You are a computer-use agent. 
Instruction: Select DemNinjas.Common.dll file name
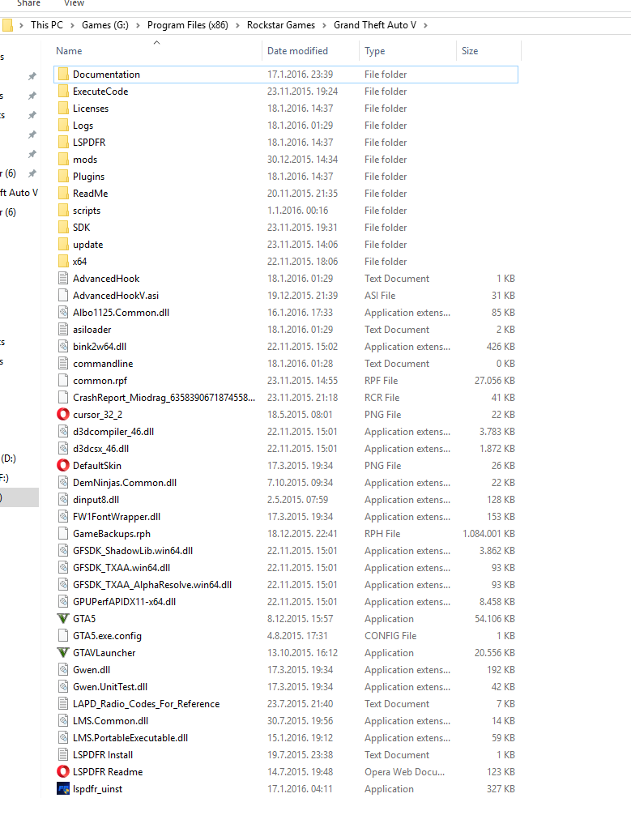click(x=125, y=483)
